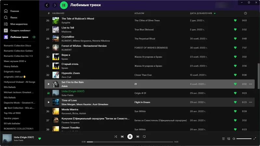Unlike The Tale of Rubicon's Wood

click(235, 20)
